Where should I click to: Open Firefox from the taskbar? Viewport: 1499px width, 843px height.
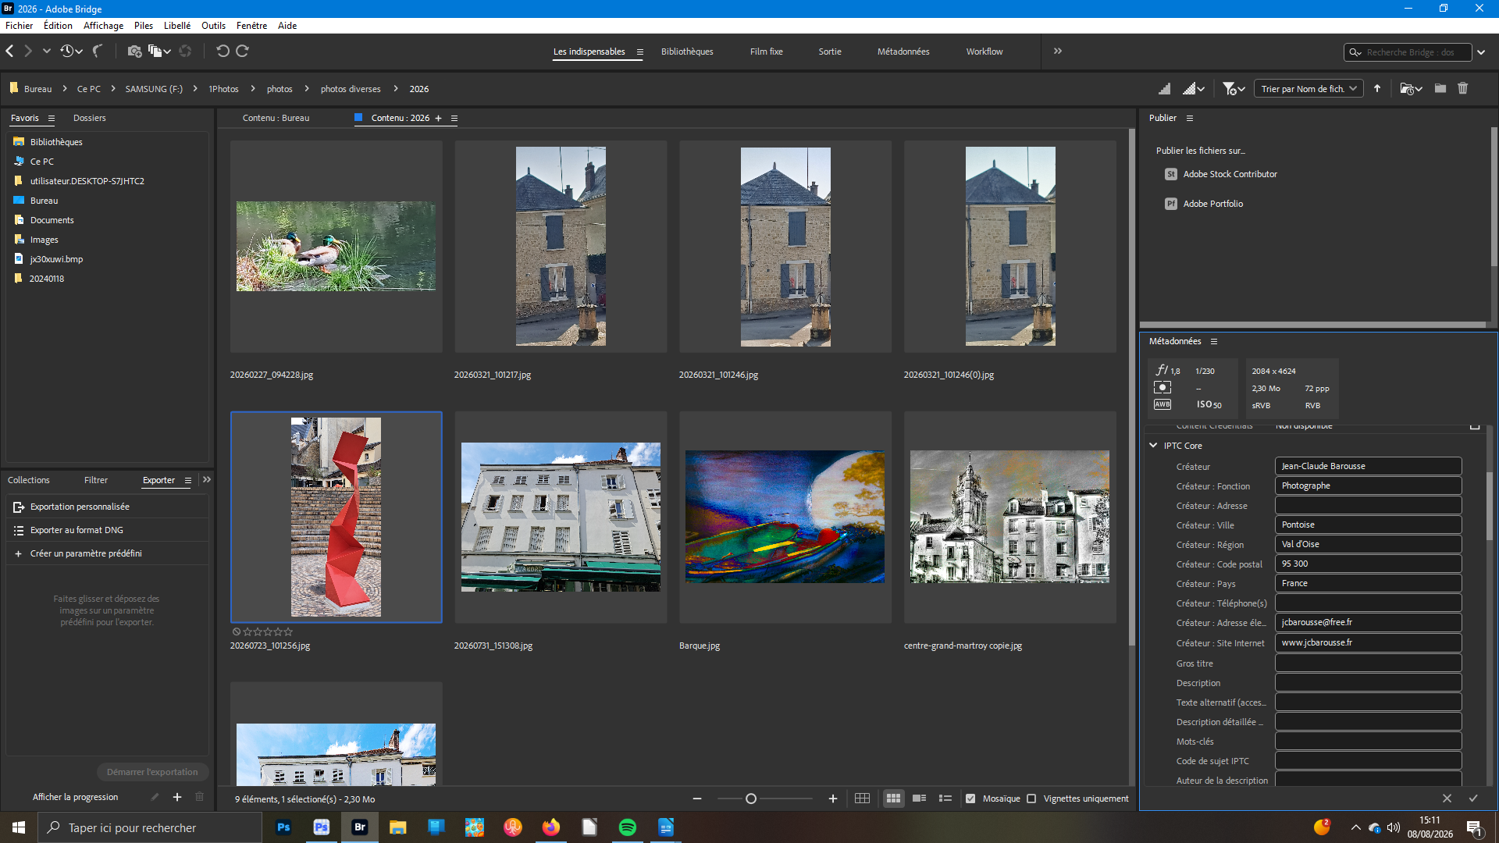point(551,827)
